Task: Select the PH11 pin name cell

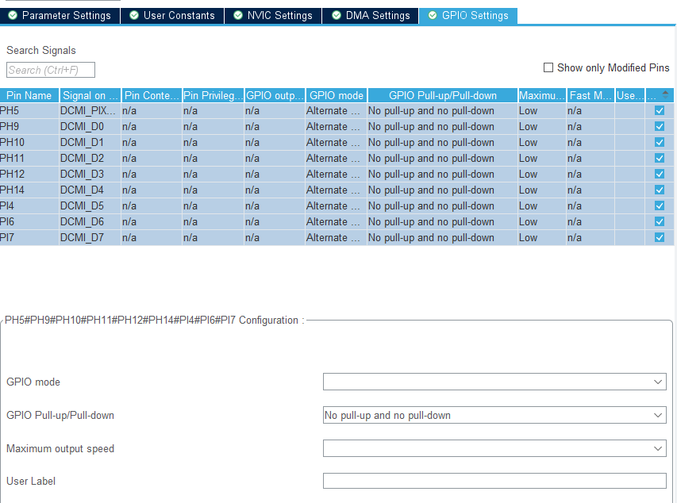Action: (x=29, y=159)
